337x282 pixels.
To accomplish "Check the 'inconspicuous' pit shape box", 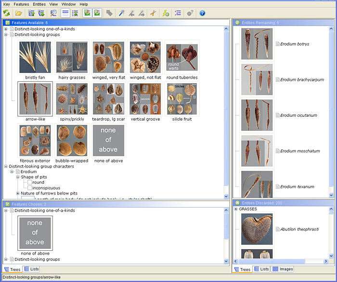I will pyautogui.click(x=30, y=188).
